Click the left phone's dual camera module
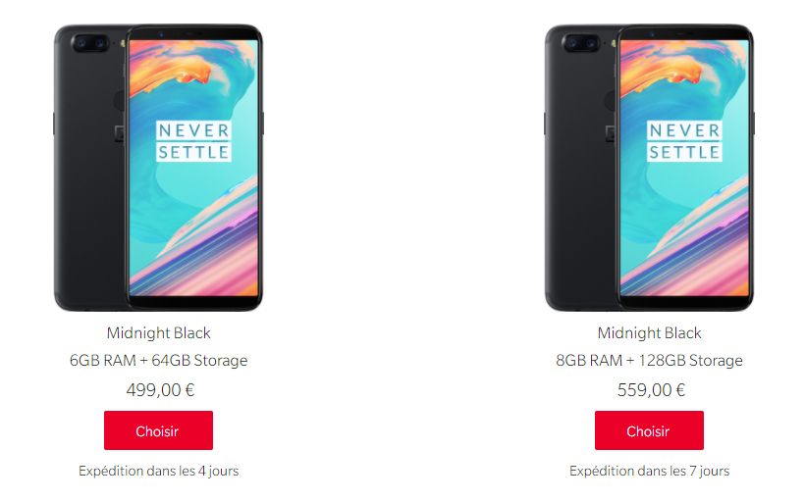The height and width of the screenshot is (502, 805). [90, 42]
